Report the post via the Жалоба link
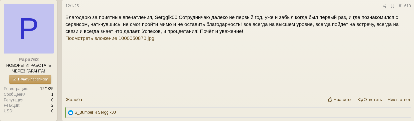 tap(74, 99)
